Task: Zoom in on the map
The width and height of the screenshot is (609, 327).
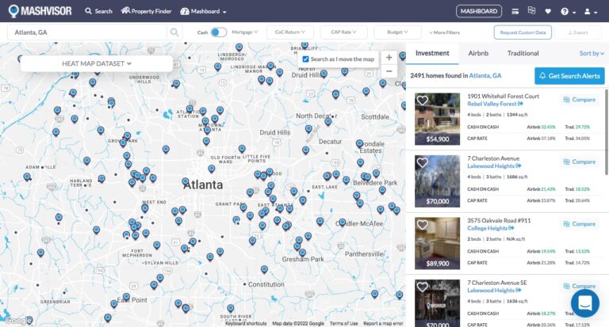Action: coord(389,57)
